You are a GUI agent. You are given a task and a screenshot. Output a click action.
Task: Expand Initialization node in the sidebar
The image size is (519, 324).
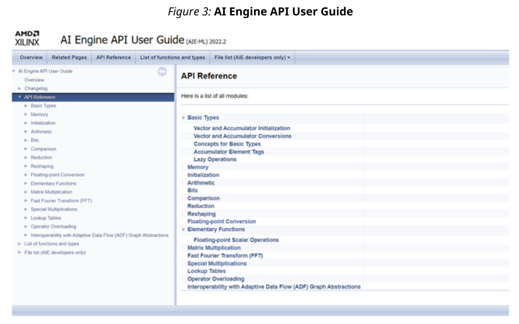pyautogui.click(x=26, y=123)
